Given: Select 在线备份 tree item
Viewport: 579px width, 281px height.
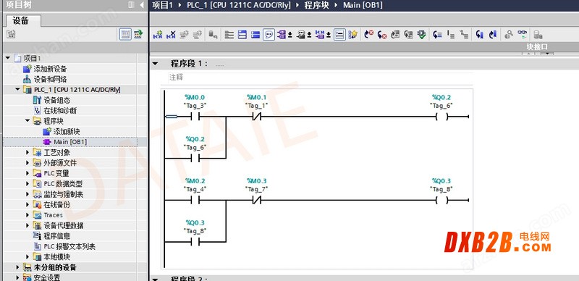Looking at the screenshot, I should coord(57,204).
